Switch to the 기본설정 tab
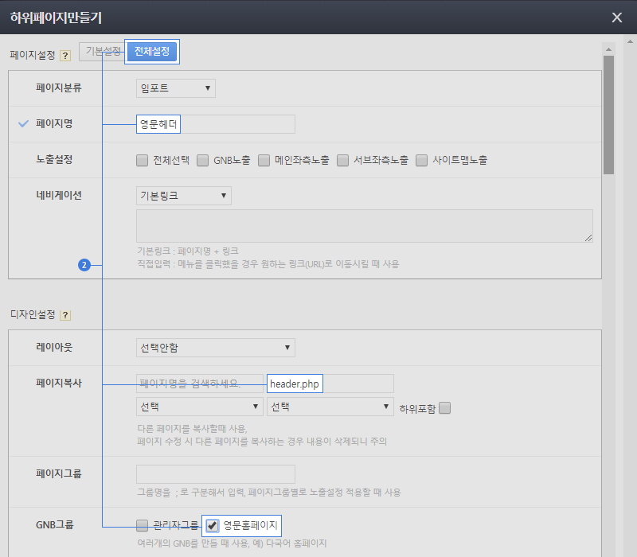This screenshot has height=557, width=637. [102, 52]
